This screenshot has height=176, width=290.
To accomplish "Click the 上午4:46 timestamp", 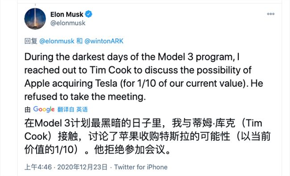I will (38, 167).
